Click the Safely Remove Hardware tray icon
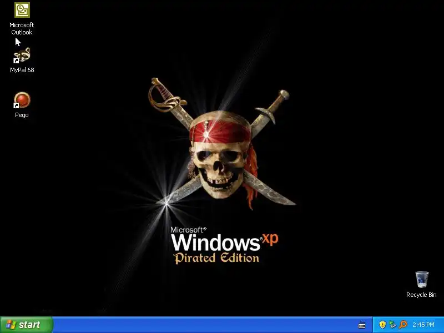Image resolution: width=444 pixels, height=333 pixels. point(392,325)
